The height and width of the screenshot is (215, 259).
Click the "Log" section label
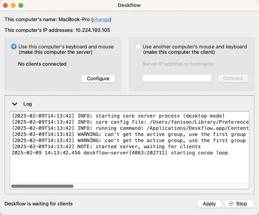pos(28,104)
